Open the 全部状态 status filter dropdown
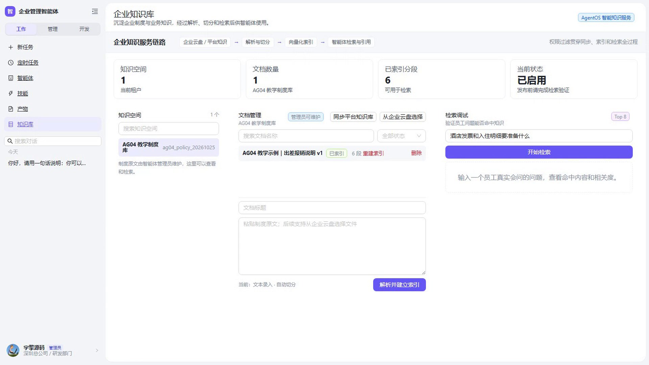The height and width of the screenshot is (365, 649). pyautogui.click(x=401, y=136)
